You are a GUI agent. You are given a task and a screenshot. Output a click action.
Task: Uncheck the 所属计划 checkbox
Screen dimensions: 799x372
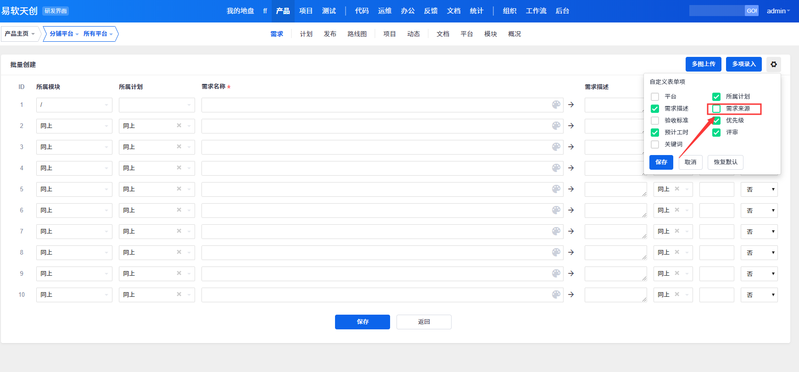[716, 97]
